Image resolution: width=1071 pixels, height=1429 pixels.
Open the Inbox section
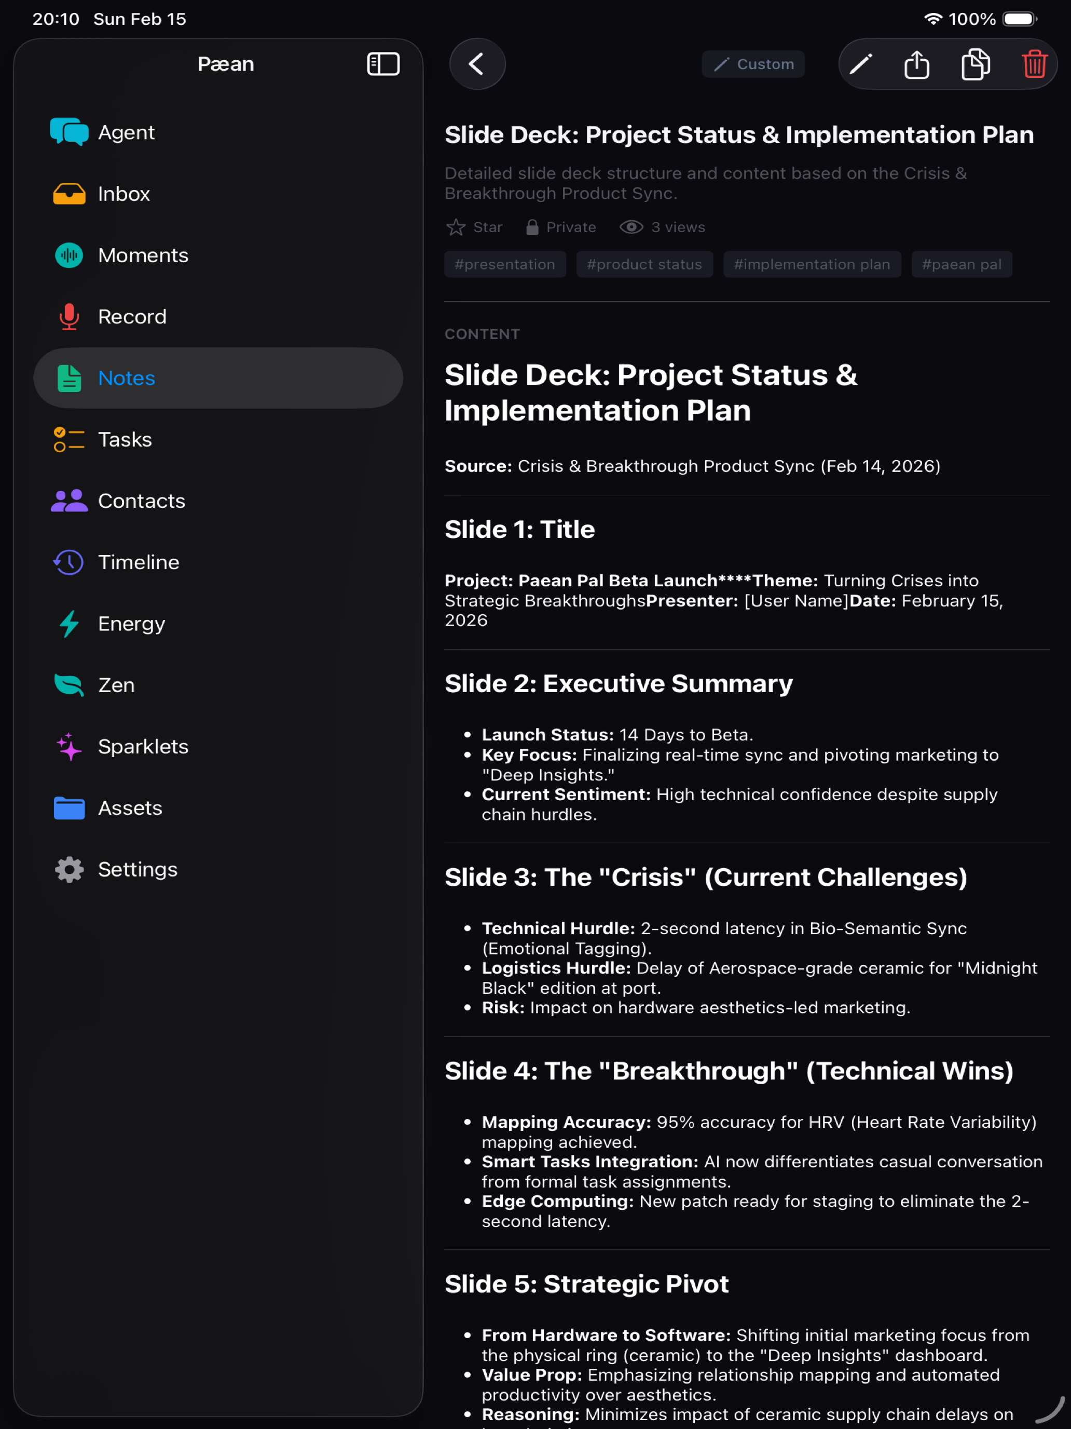tap(218, 194)
